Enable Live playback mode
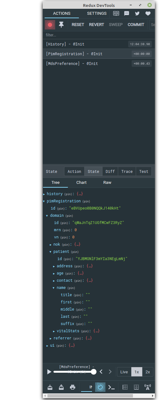Screen dimensions: 159x400 pyautogui.click(x=124, y=372)
